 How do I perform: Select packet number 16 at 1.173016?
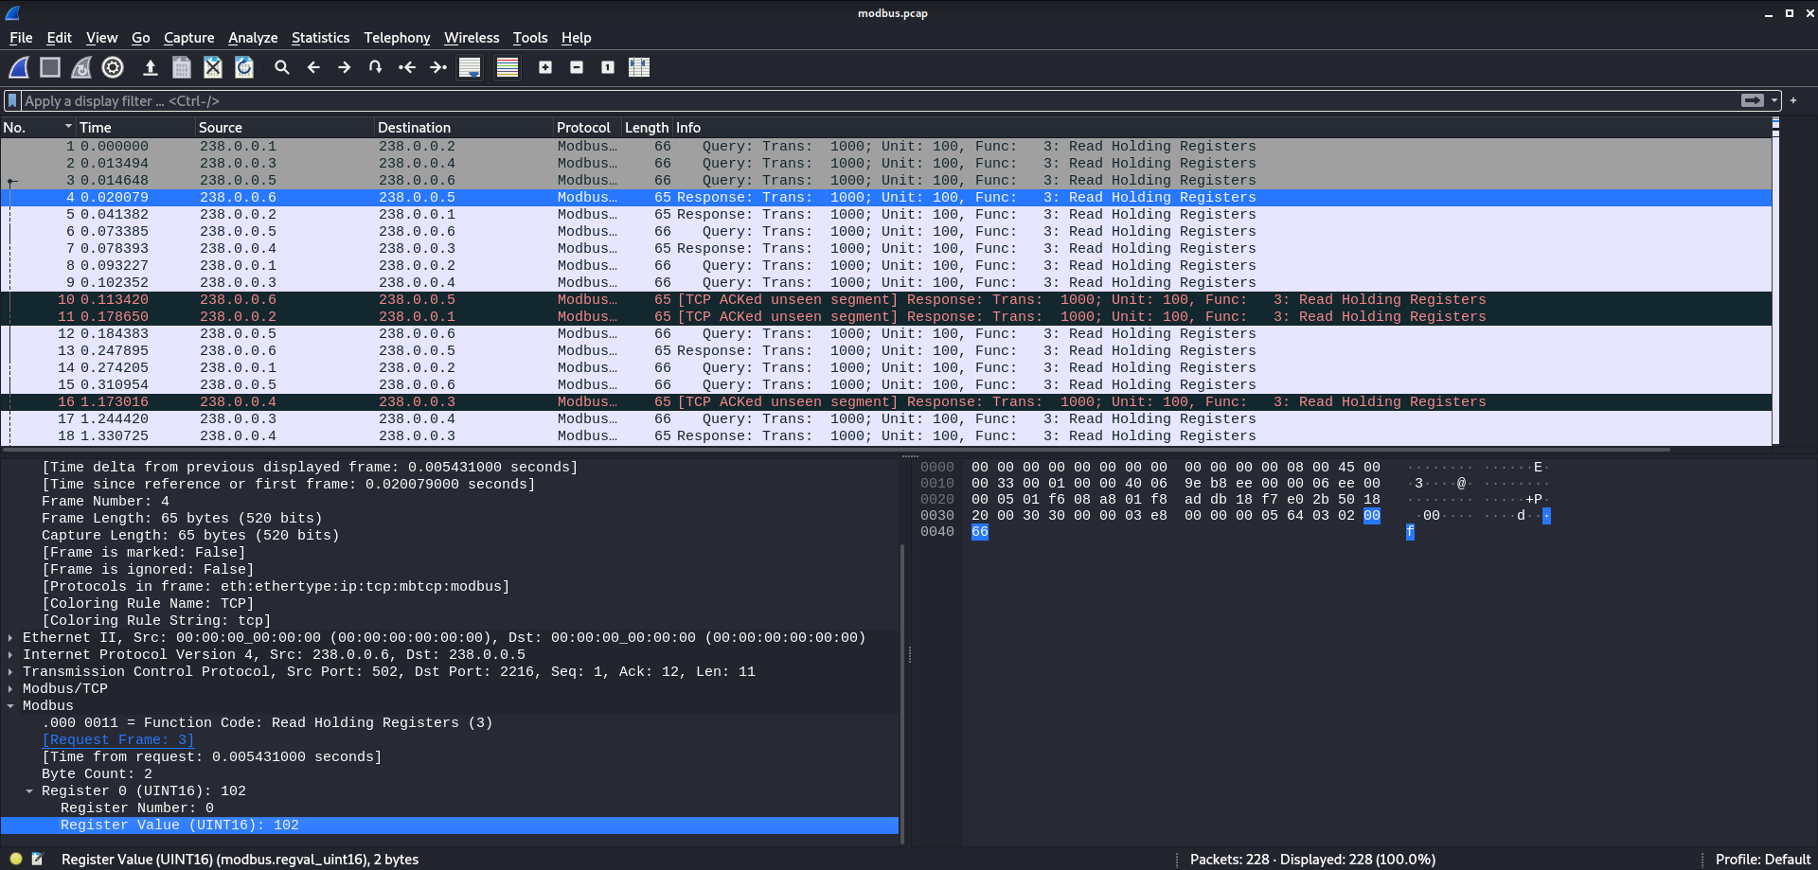click(886, 402)
